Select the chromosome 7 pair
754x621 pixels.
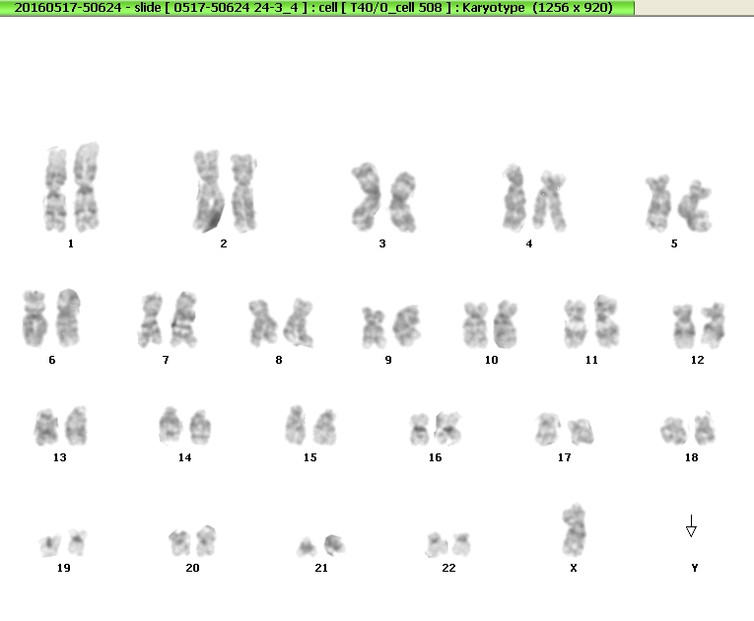pyautogui.click(x=168, y=319)
